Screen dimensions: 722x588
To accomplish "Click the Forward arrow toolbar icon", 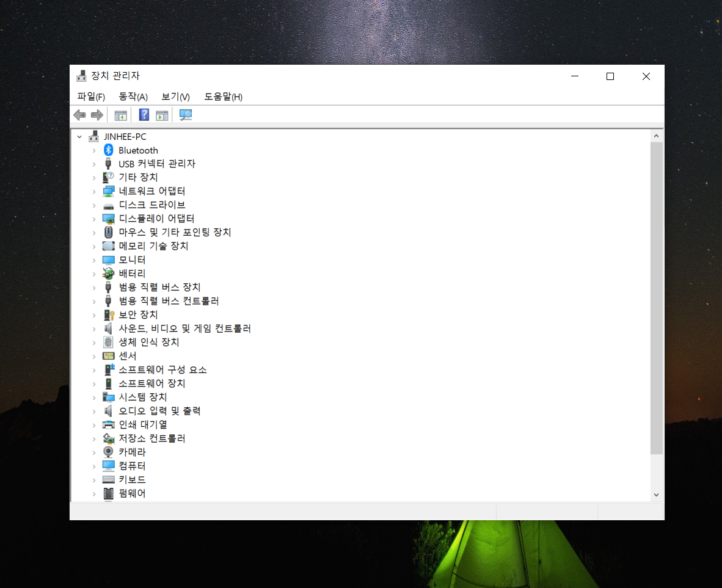I will (x=97, y=115).
